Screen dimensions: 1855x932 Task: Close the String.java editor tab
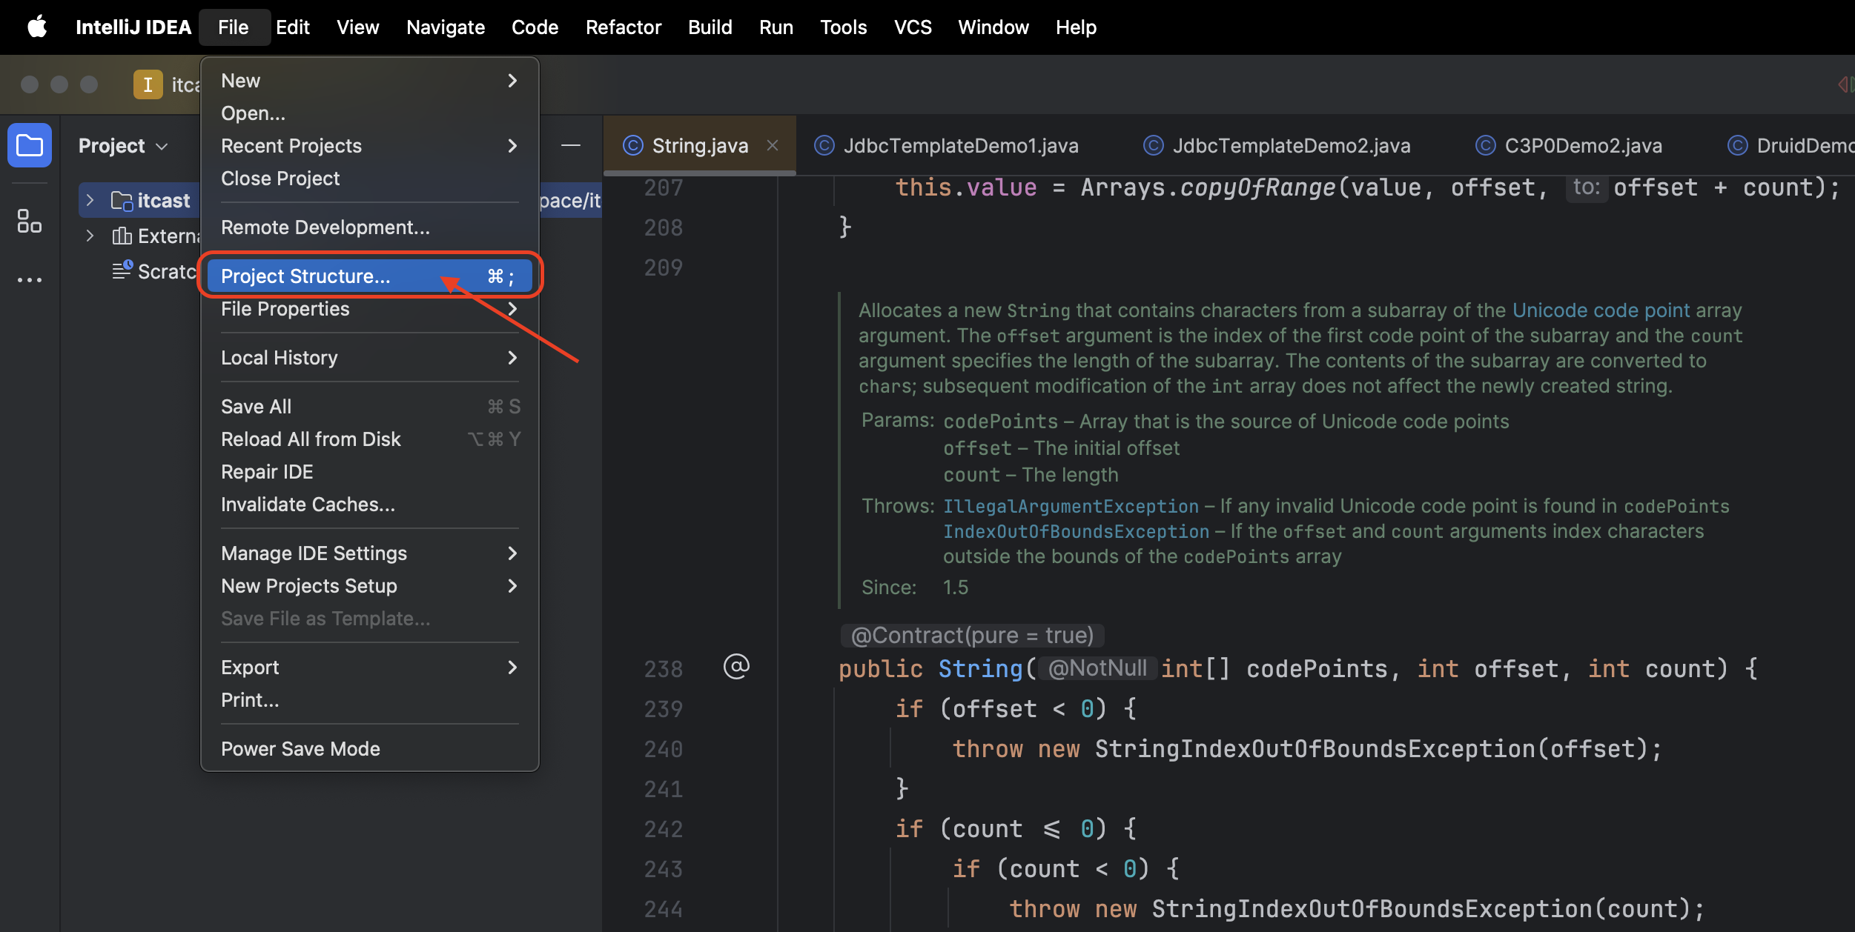pyautogui.click(x=773, y=145)
